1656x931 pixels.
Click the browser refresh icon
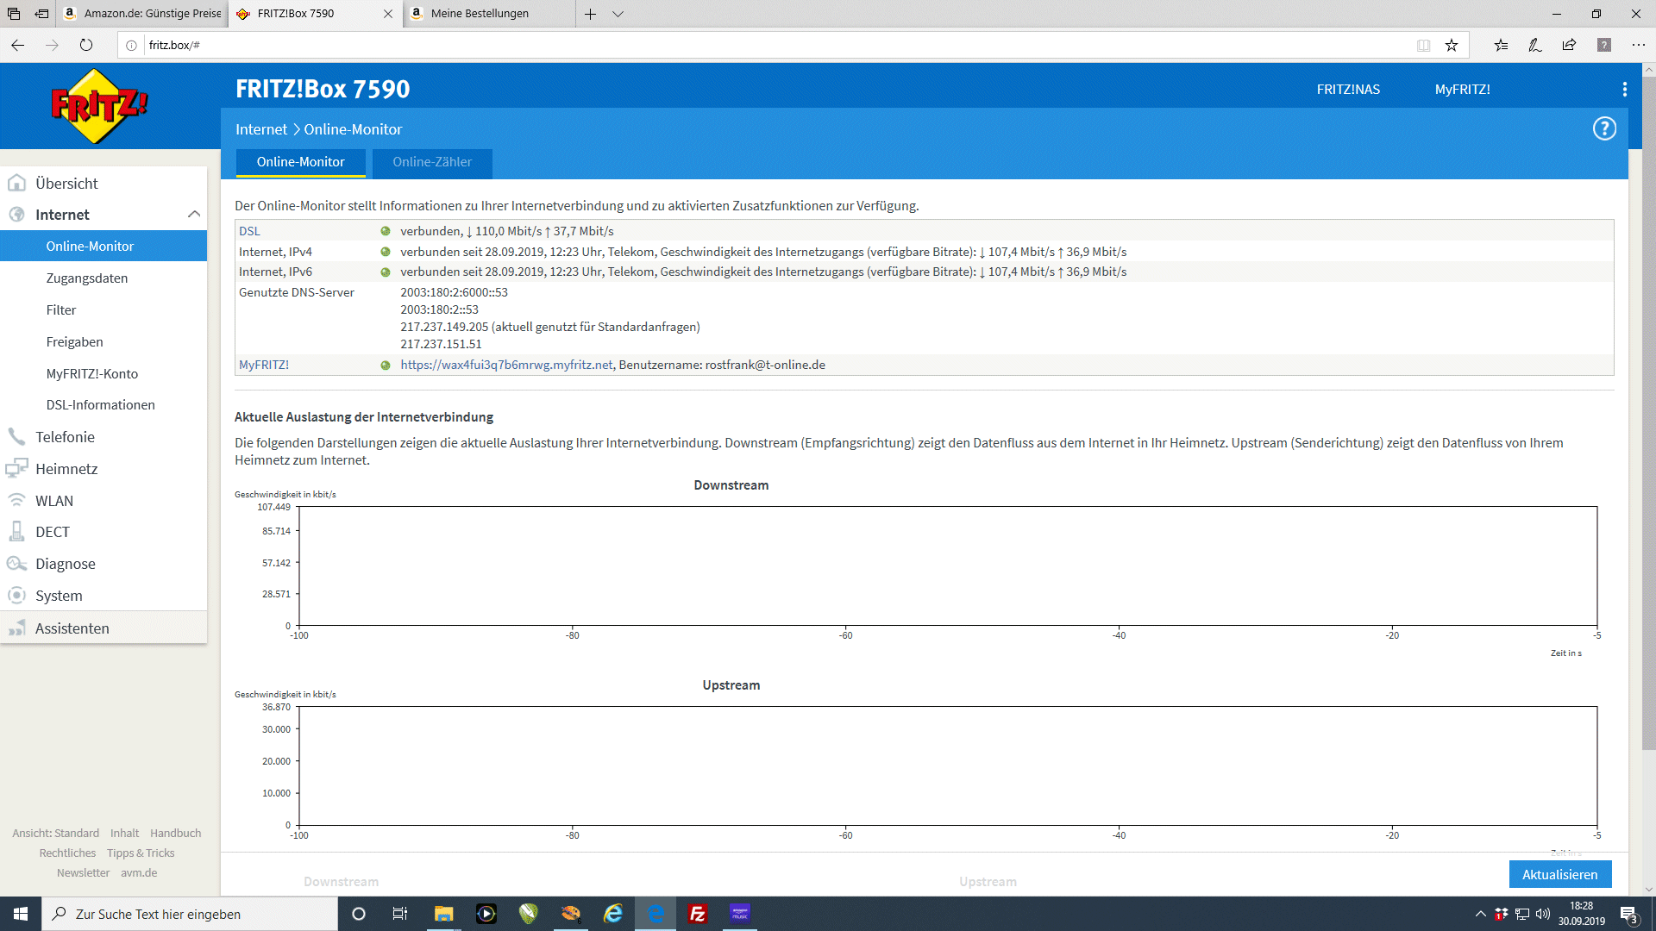86,45
